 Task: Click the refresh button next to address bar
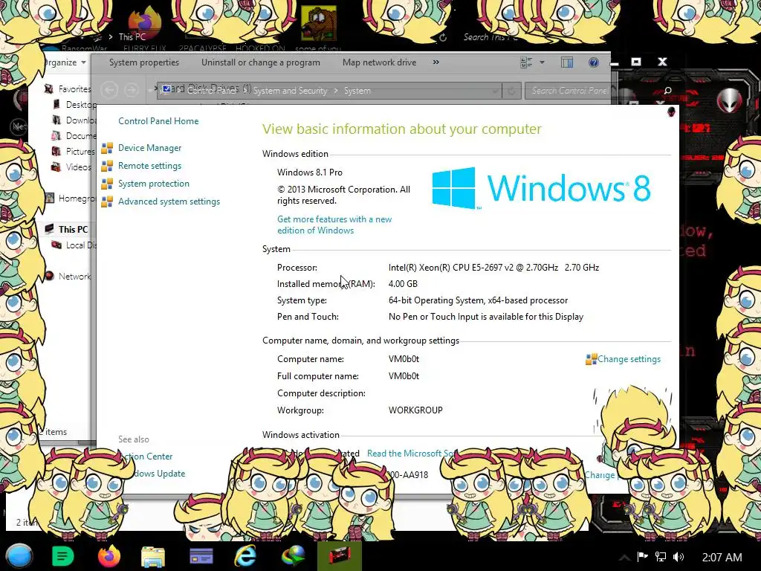(511, 91)
